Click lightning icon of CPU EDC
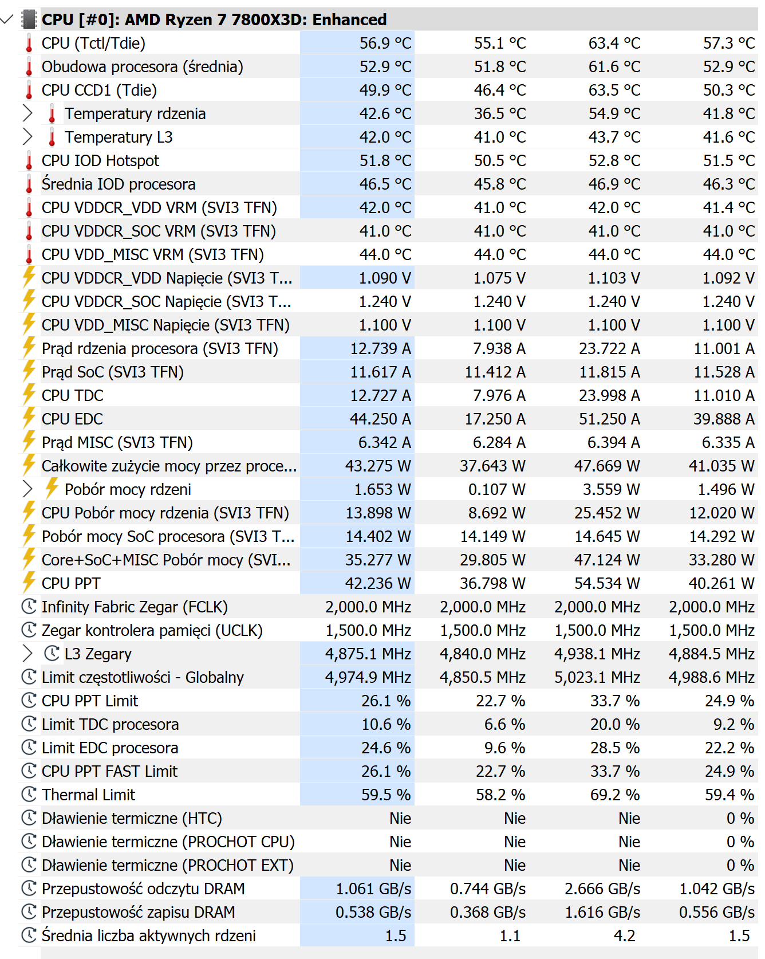Image resolution: width=765 pixels, height=959 pixels. pos(29,418)
